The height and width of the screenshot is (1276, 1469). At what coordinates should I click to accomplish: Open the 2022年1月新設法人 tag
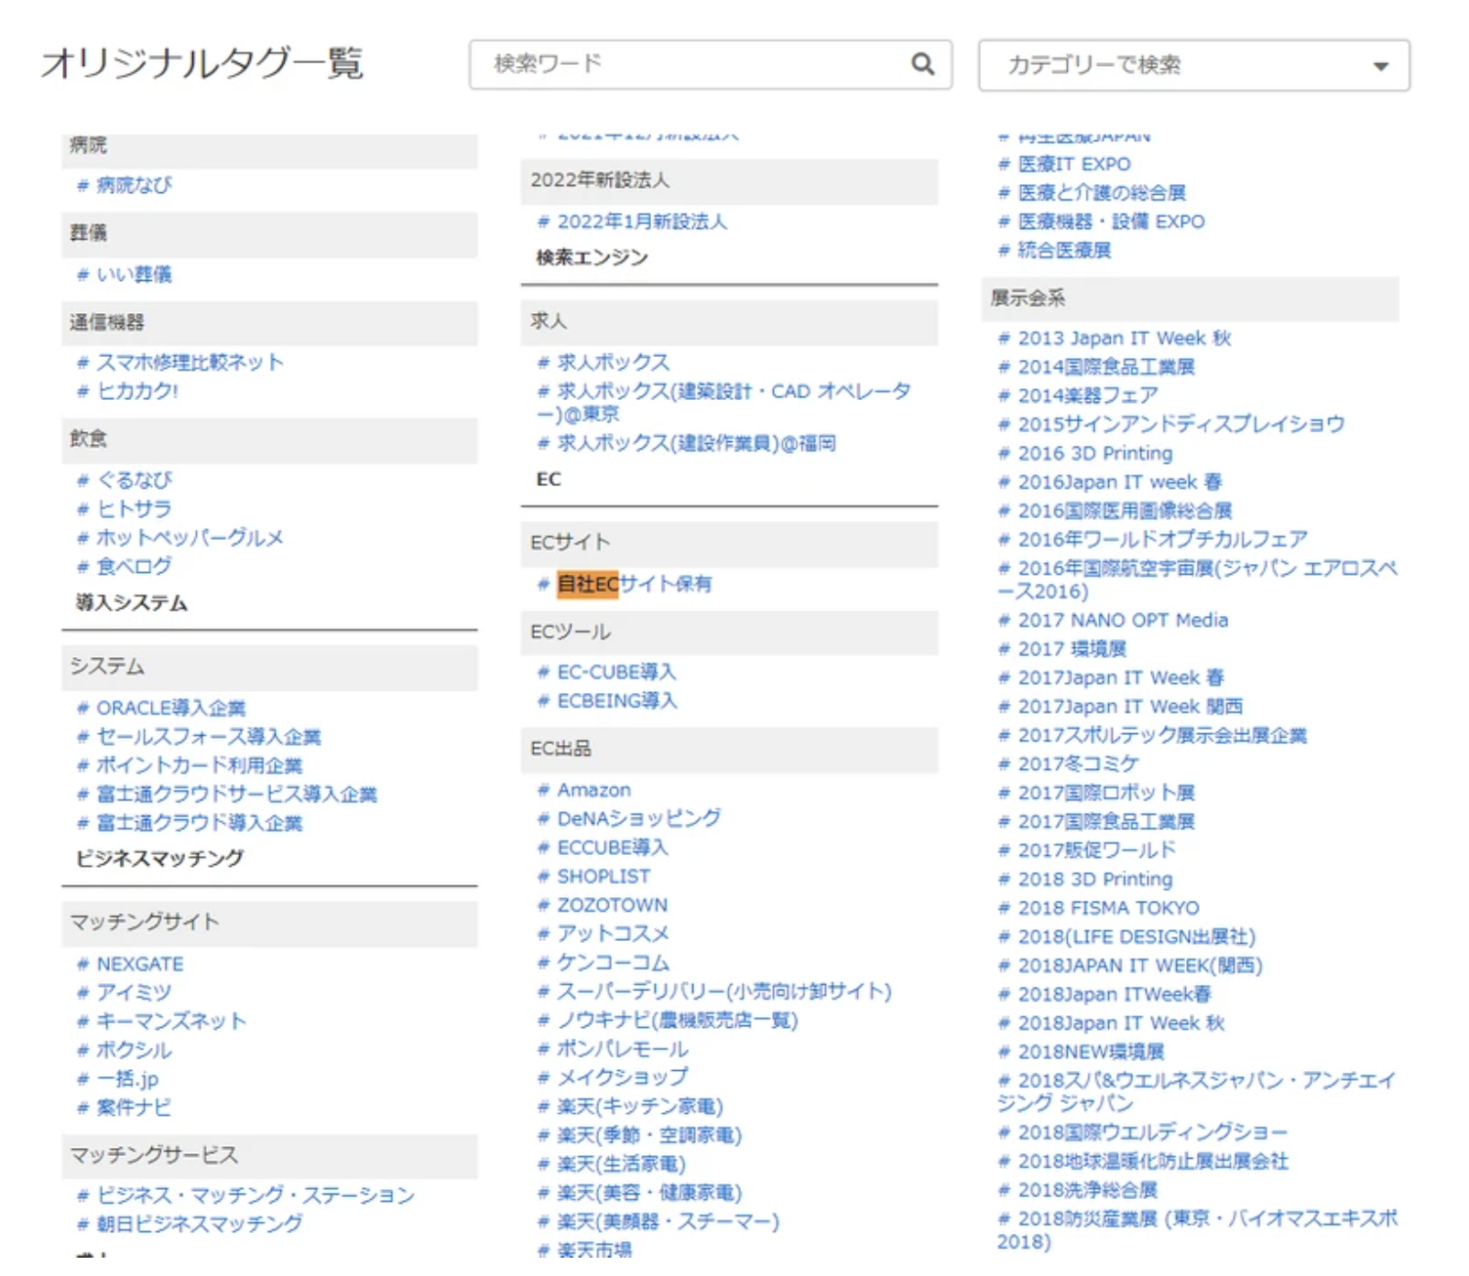coord(642,221)
